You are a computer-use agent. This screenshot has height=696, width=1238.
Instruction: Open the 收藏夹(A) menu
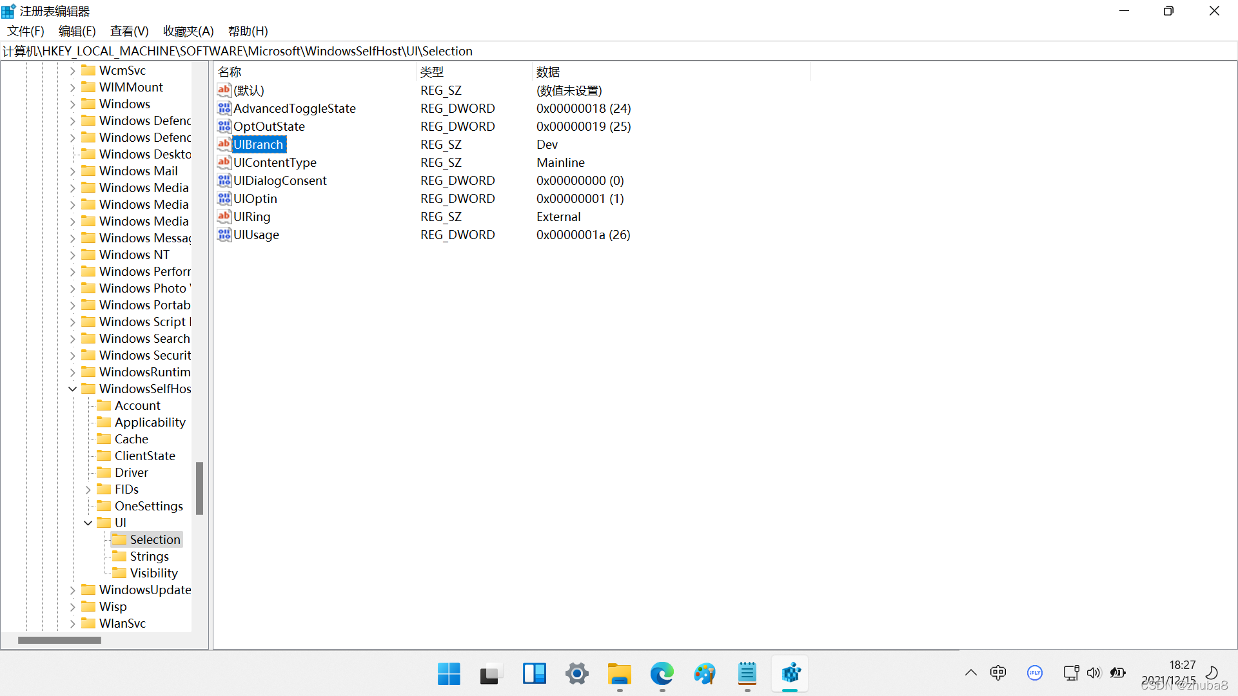188,31
